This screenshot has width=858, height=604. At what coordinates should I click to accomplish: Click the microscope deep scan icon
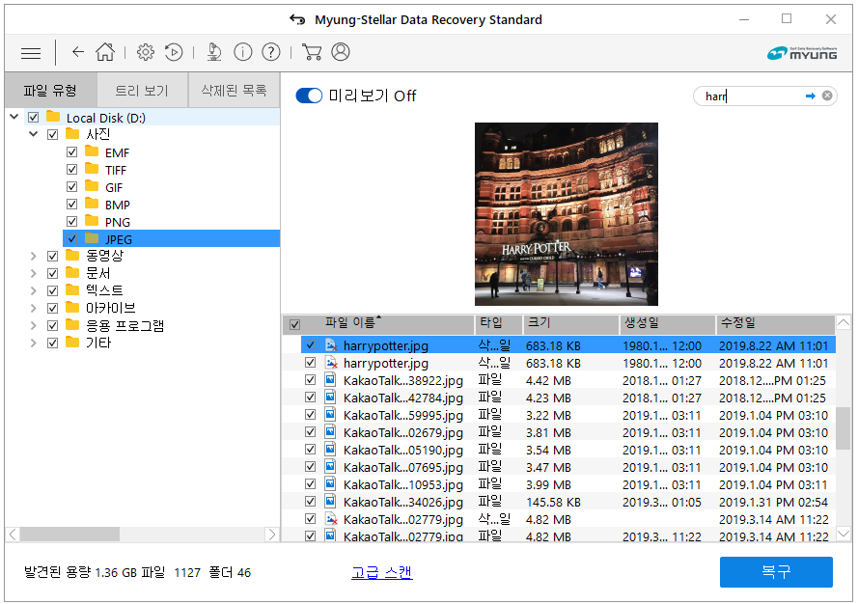click(214, 52)
